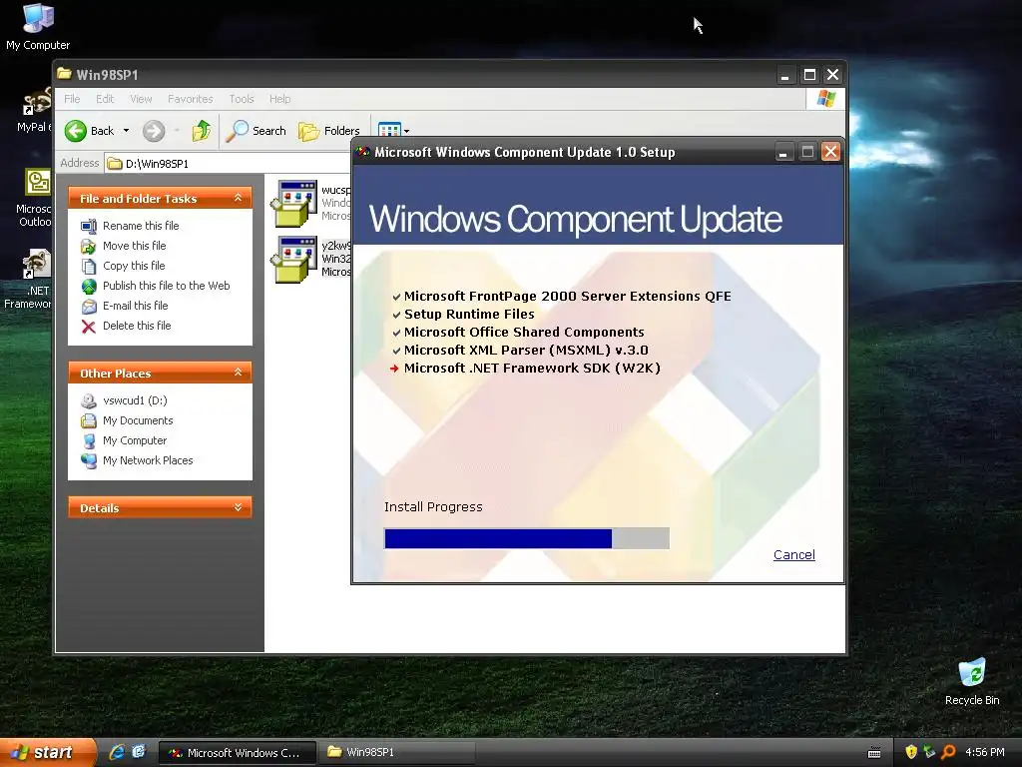
Task: Click Microsoft .NET Framework SDK (W2K) entry
Action: (532, 368)
